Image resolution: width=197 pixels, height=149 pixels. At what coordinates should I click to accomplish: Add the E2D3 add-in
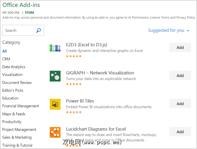180,47
